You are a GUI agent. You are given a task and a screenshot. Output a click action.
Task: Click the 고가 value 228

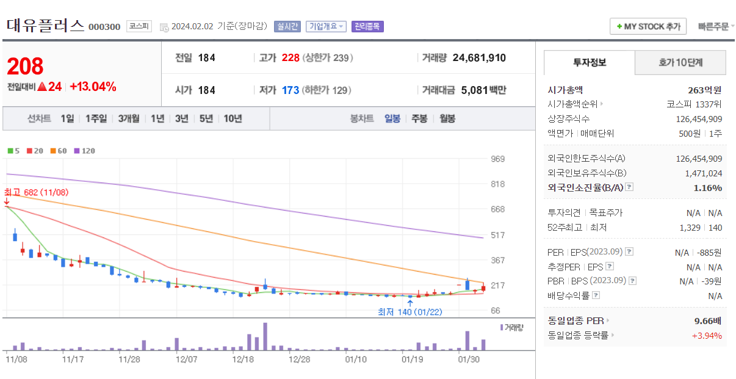point(290,58)
